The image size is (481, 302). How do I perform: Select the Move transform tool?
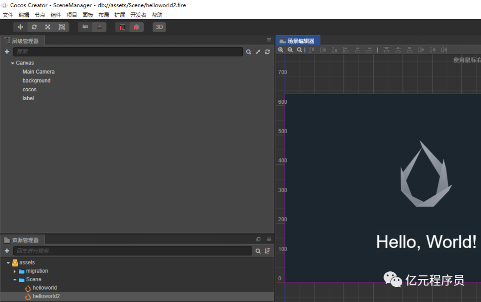(20, 27)
